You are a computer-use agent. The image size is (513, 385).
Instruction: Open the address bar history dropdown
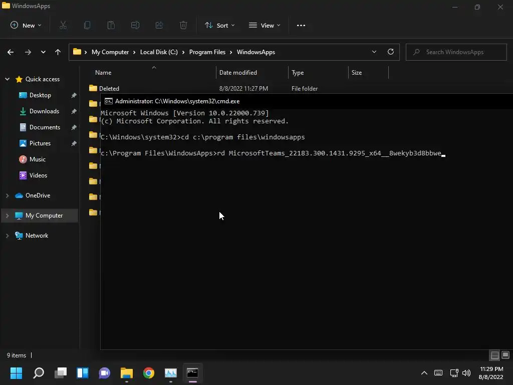coord(374,52)
